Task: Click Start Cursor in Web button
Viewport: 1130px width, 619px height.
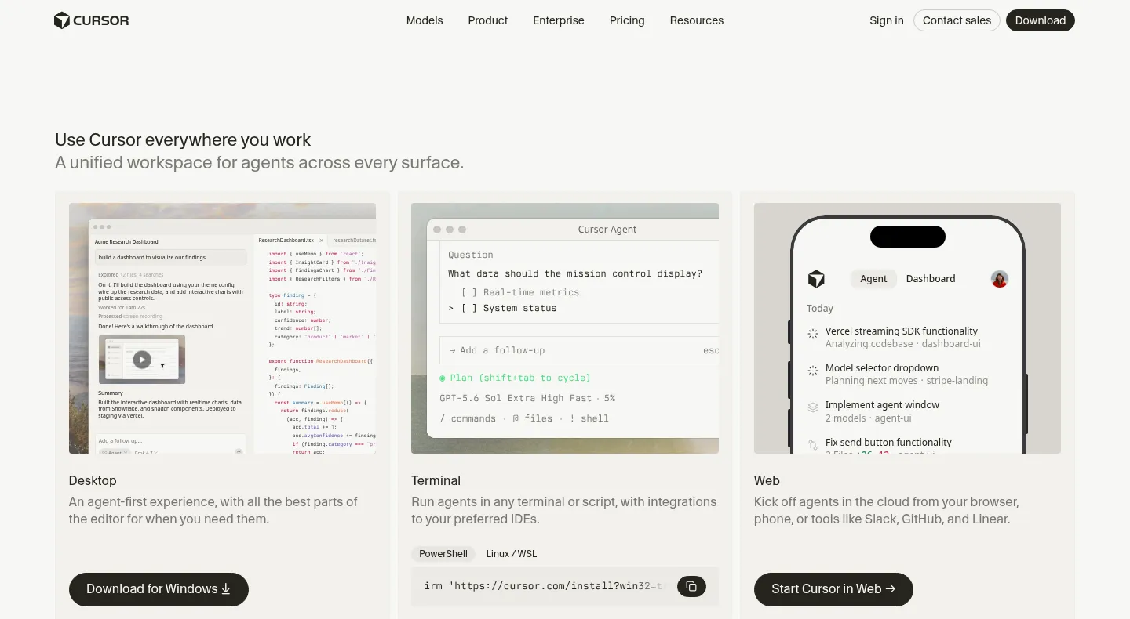Action: tap(833, 589)
